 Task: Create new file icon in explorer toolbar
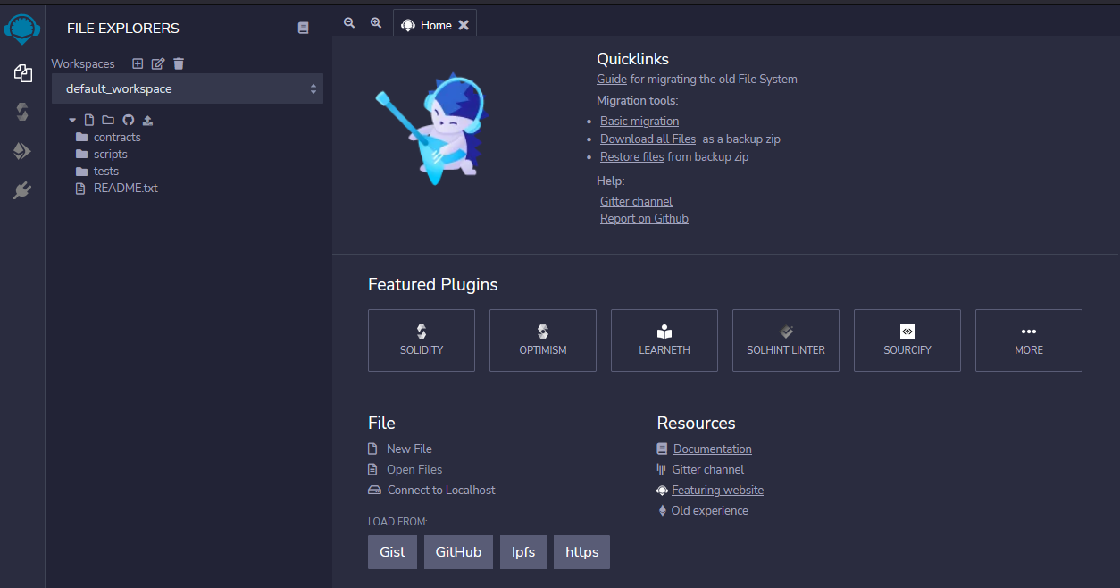88,120
